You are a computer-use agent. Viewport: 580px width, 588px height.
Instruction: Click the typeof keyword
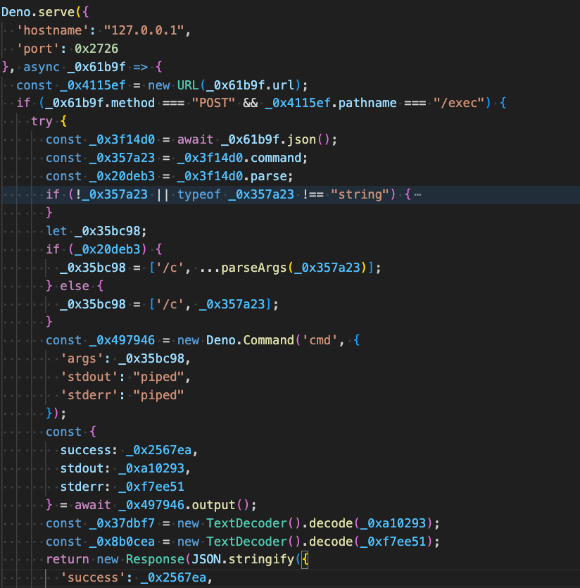click(199, 194)
